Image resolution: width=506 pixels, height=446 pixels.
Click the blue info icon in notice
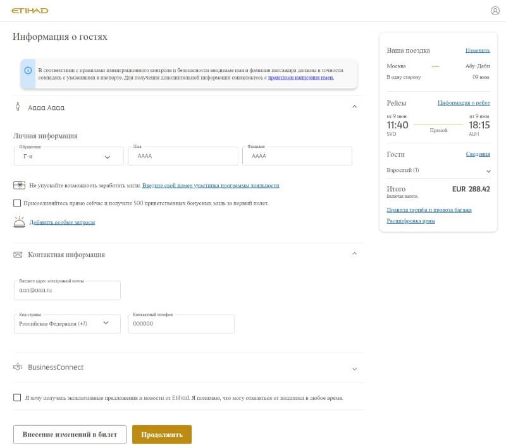pyautogui.click(x=28, y=70)
